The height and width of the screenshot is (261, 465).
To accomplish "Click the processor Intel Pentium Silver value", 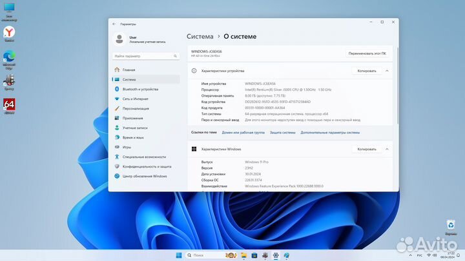I will [288, 90].
